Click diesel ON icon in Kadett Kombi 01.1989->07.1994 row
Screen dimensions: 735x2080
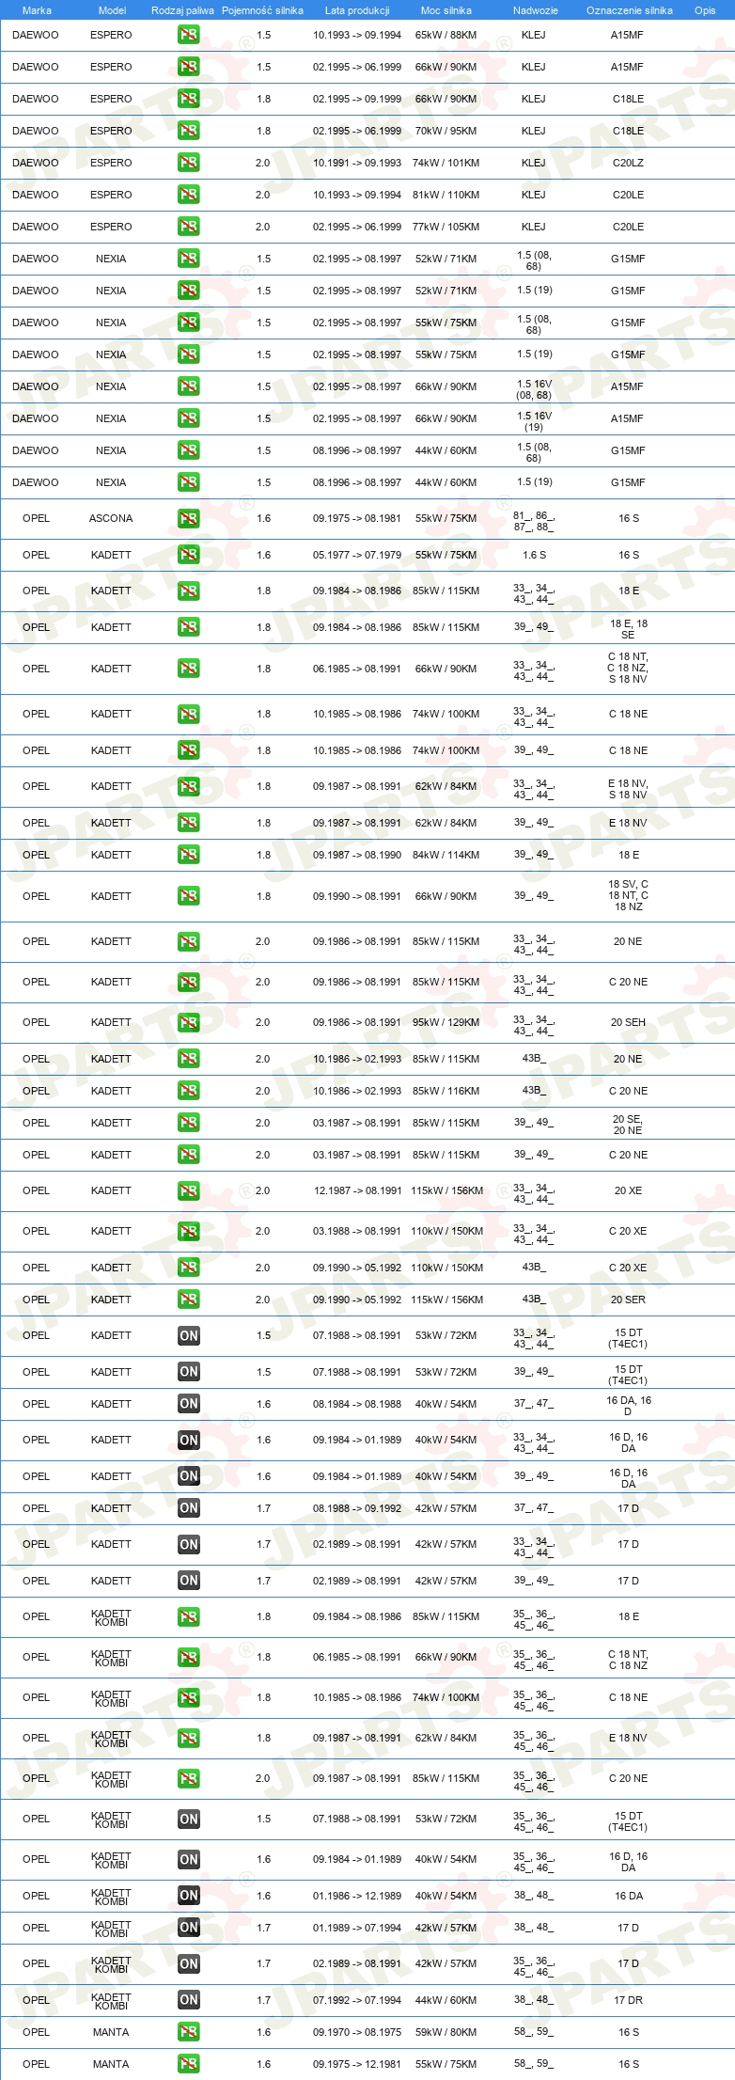click(x=188, y=1928)
